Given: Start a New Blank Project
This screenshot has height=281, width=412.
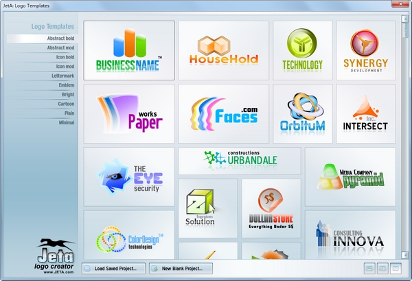Looking at the screenshot, I should pyautogui.click(x=181, y=269).
